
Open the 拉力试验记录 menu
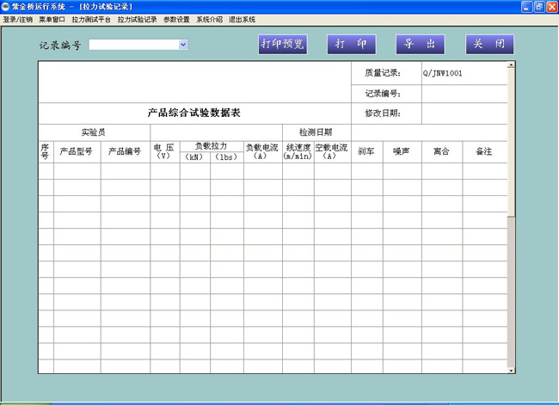click(x=138, y=19)
